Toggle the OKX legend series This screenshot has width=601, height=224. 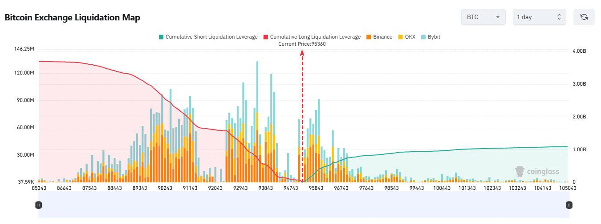(406, 37)
